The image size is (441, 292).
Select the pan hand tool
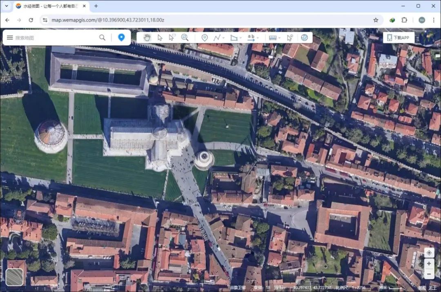(147, 38)
